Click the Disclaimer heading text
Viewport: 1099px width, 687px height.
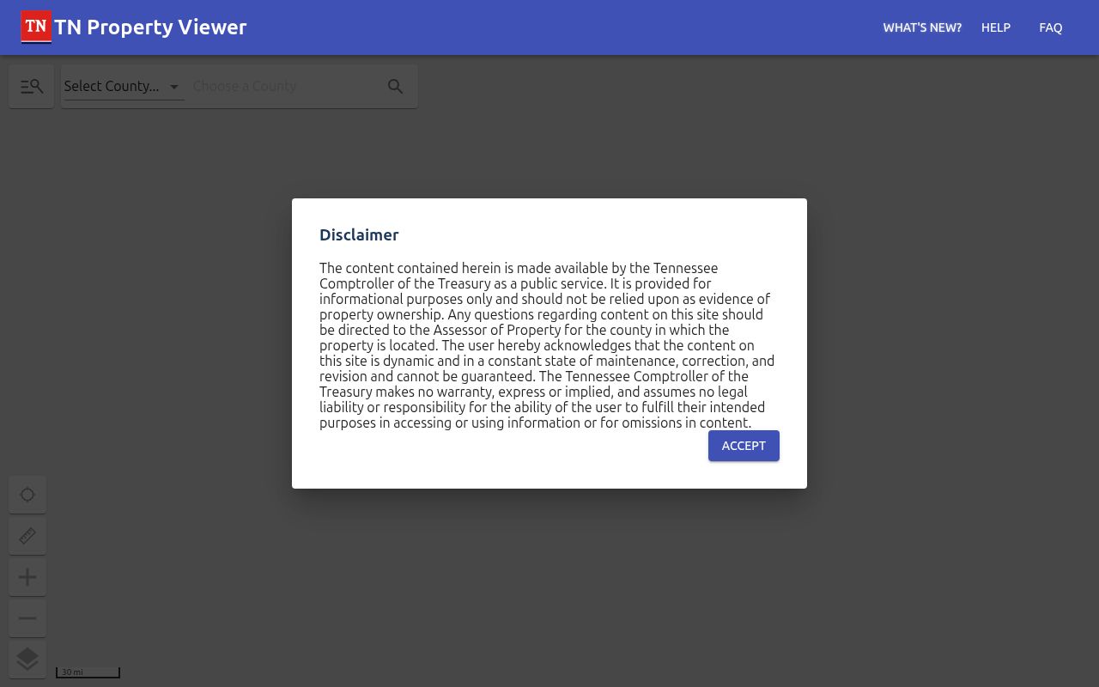click(x=359, y=234)
